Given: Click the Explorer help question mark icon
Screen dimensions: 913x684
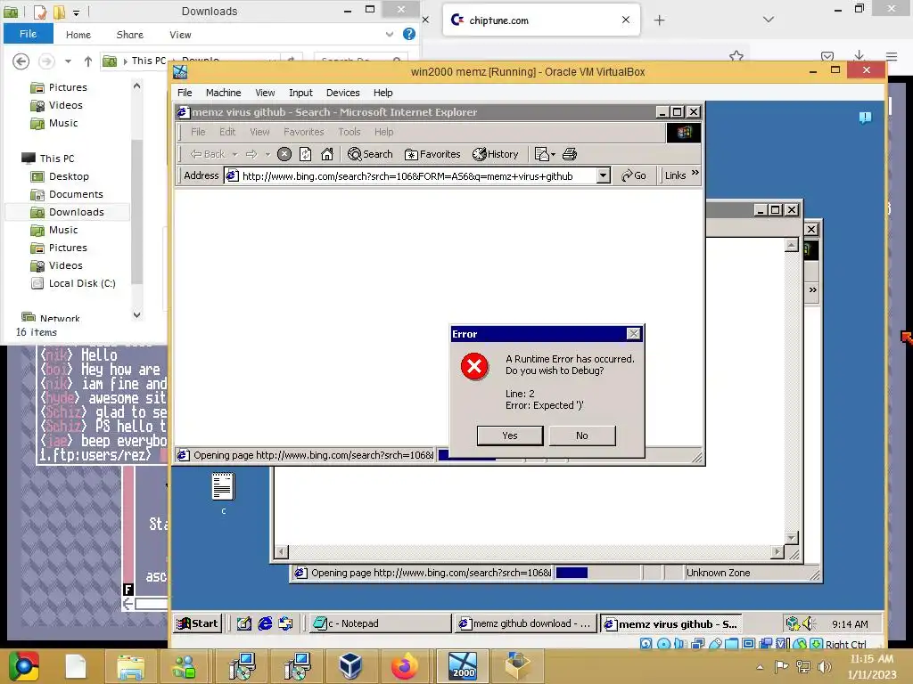Looking at the screenshot, I should [408, 35].
